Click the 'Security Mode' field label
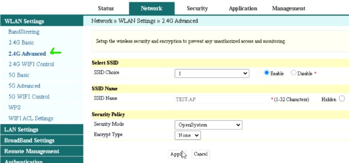The height and width of the screenshot is (163, 349). 109,124
